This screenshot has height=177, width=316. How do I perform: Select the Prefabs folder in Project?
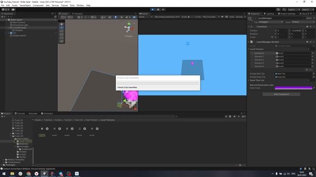click(22, 152)
